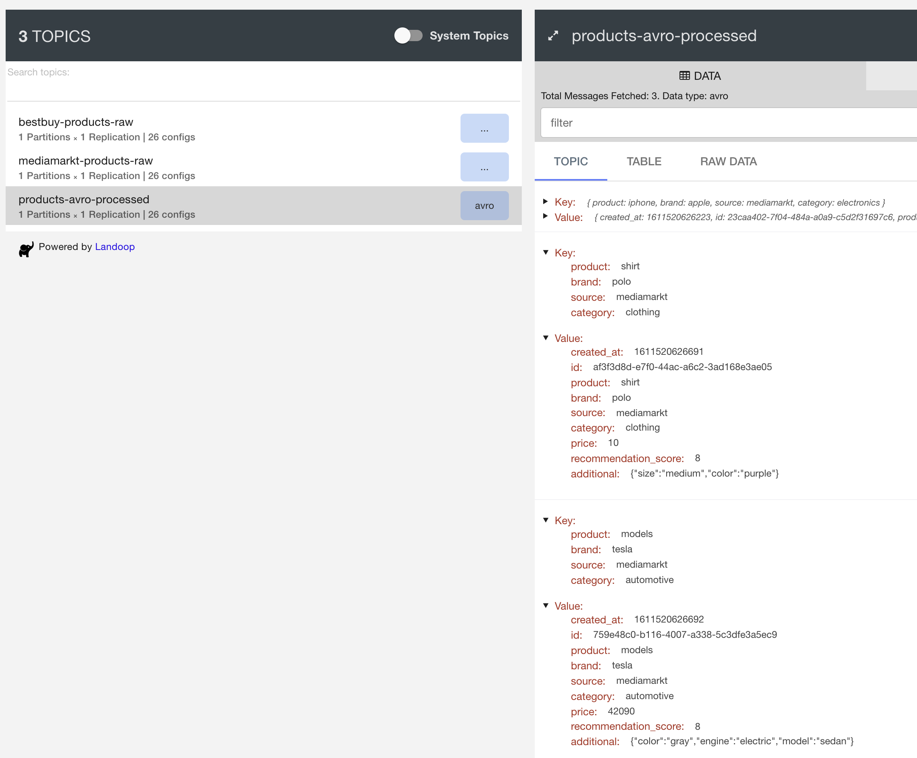
Task: Click the expand fullscreen arrows icon
Action: click(553, 36)
